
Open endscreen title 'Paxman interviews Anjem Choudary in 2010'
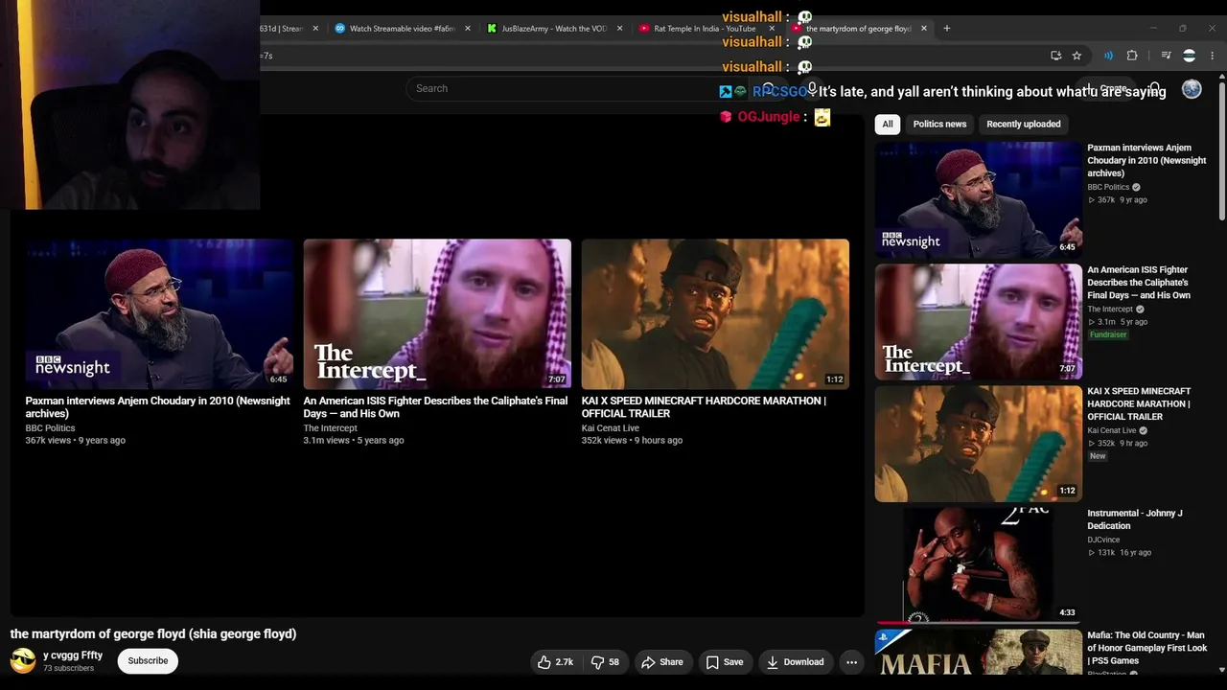pos(158,407)
